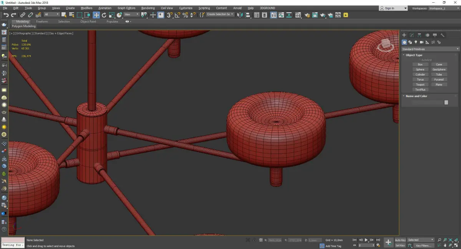Open the Rendered Frame Window icon
This screenshot has width=461, height=249.
[x=315, y=15]
